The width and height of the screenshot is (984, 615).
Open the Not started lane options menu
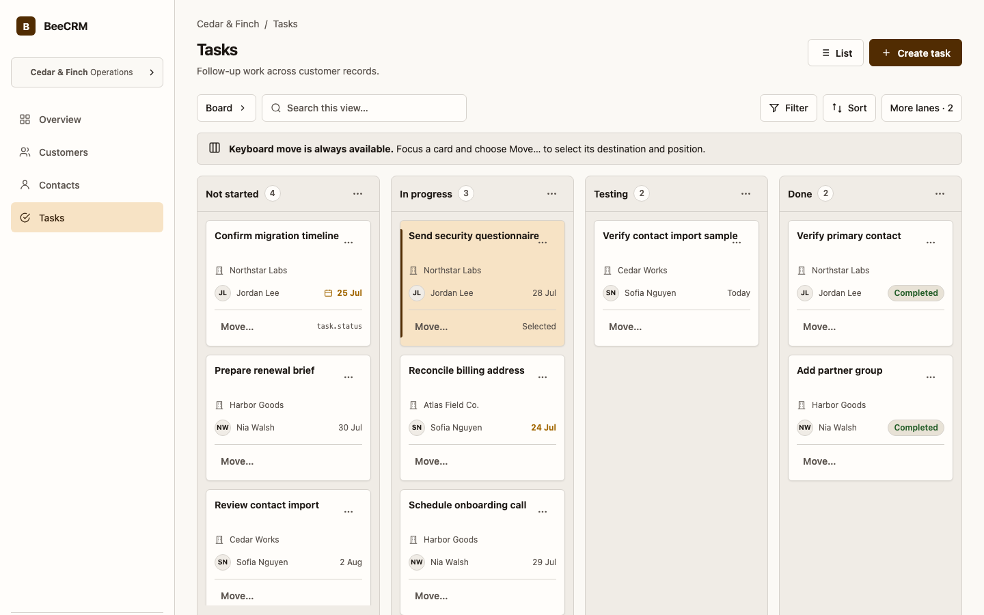[x=357, y=194]
